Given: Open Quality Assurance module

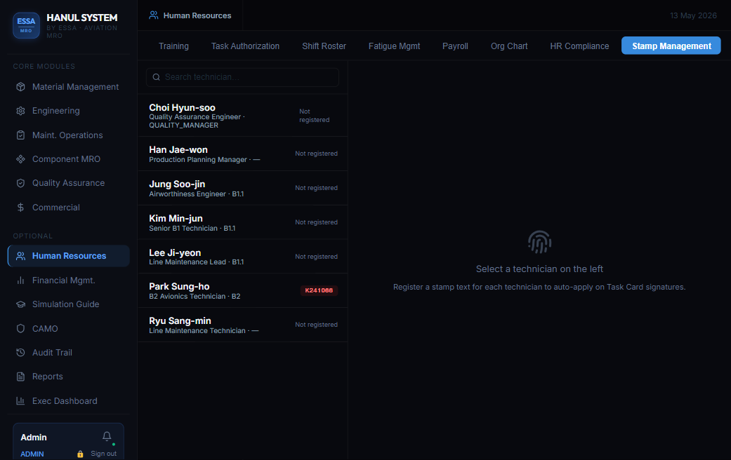Looking at the screenshot, I should (x=69, y=183).
